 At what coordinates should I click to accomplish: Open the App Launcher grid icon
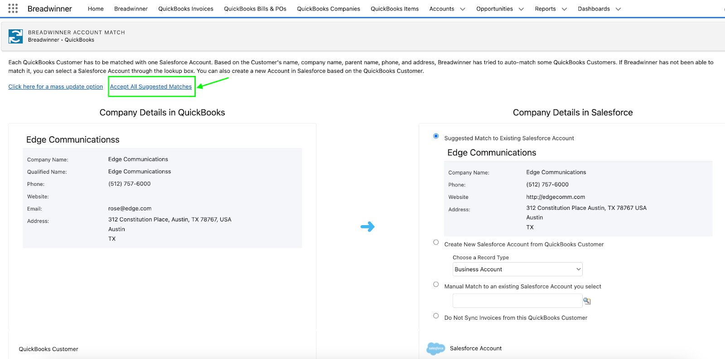13,9
